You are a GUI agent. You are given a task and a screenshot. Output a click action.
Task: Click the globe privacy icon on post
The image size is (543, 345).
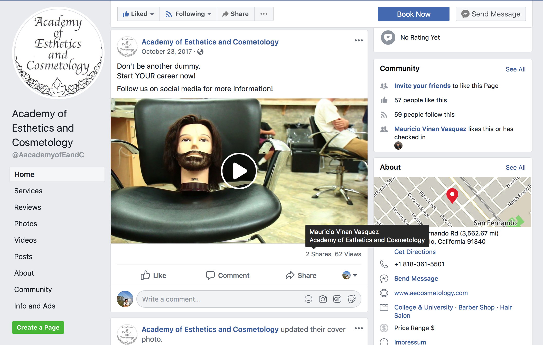200,52
